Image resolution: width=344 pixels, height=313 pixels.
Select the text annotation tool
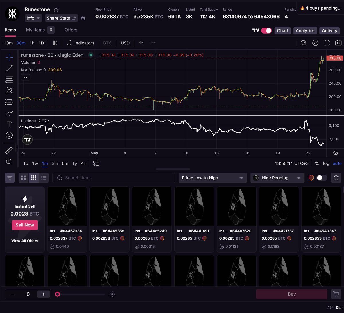point(9,124)
